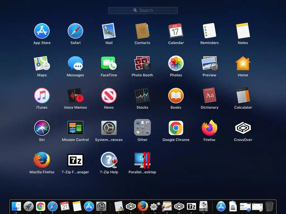Viewport: 286px width, 214px height.
Task: Open the News app
Action: tap(109, 96)
